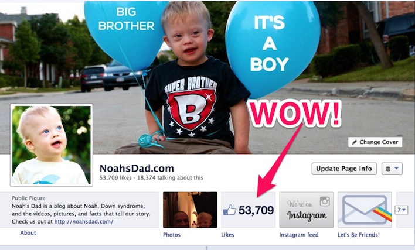Click the pencil icon on Change Cover
415x250 pixels.
point(355,142)
